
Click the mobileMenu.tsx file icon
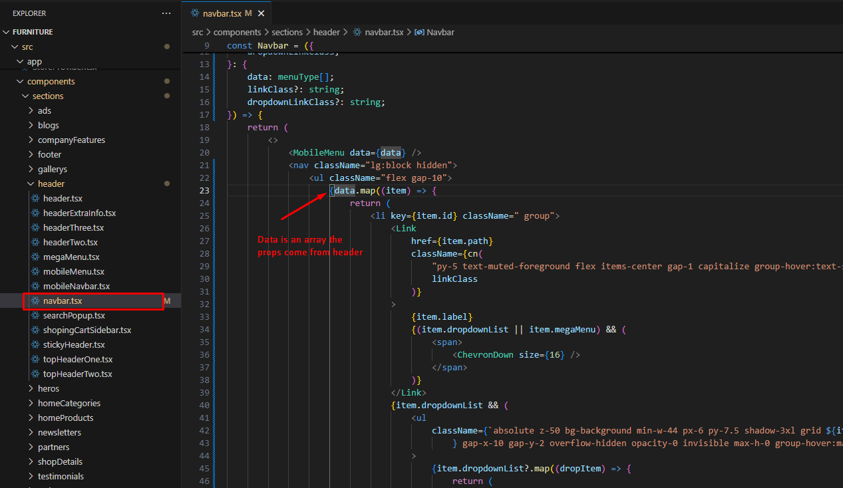click(36, 272)
